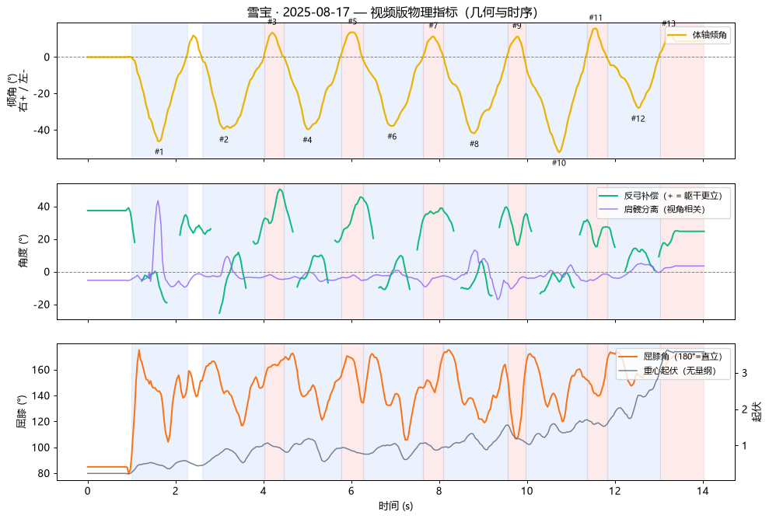Select the 肩髋分离 legend entry
Screen dimensions: 769x519
click(x=652, y=209)
